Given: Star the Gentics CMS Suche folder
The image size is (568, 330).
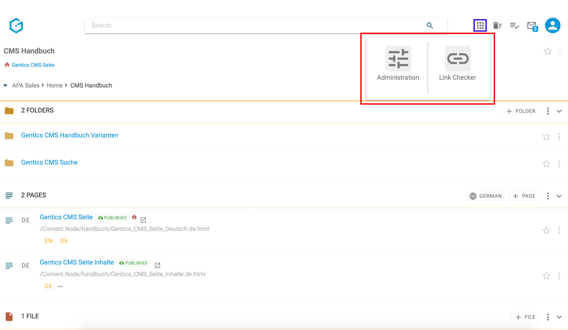Looking at the screenshot, I should point(546,164).
